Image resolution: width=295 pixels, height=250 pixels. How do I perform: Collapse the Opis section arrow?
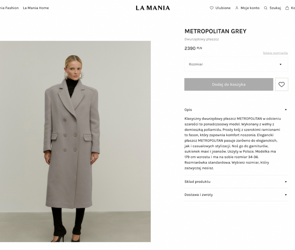tap(286, 109)
